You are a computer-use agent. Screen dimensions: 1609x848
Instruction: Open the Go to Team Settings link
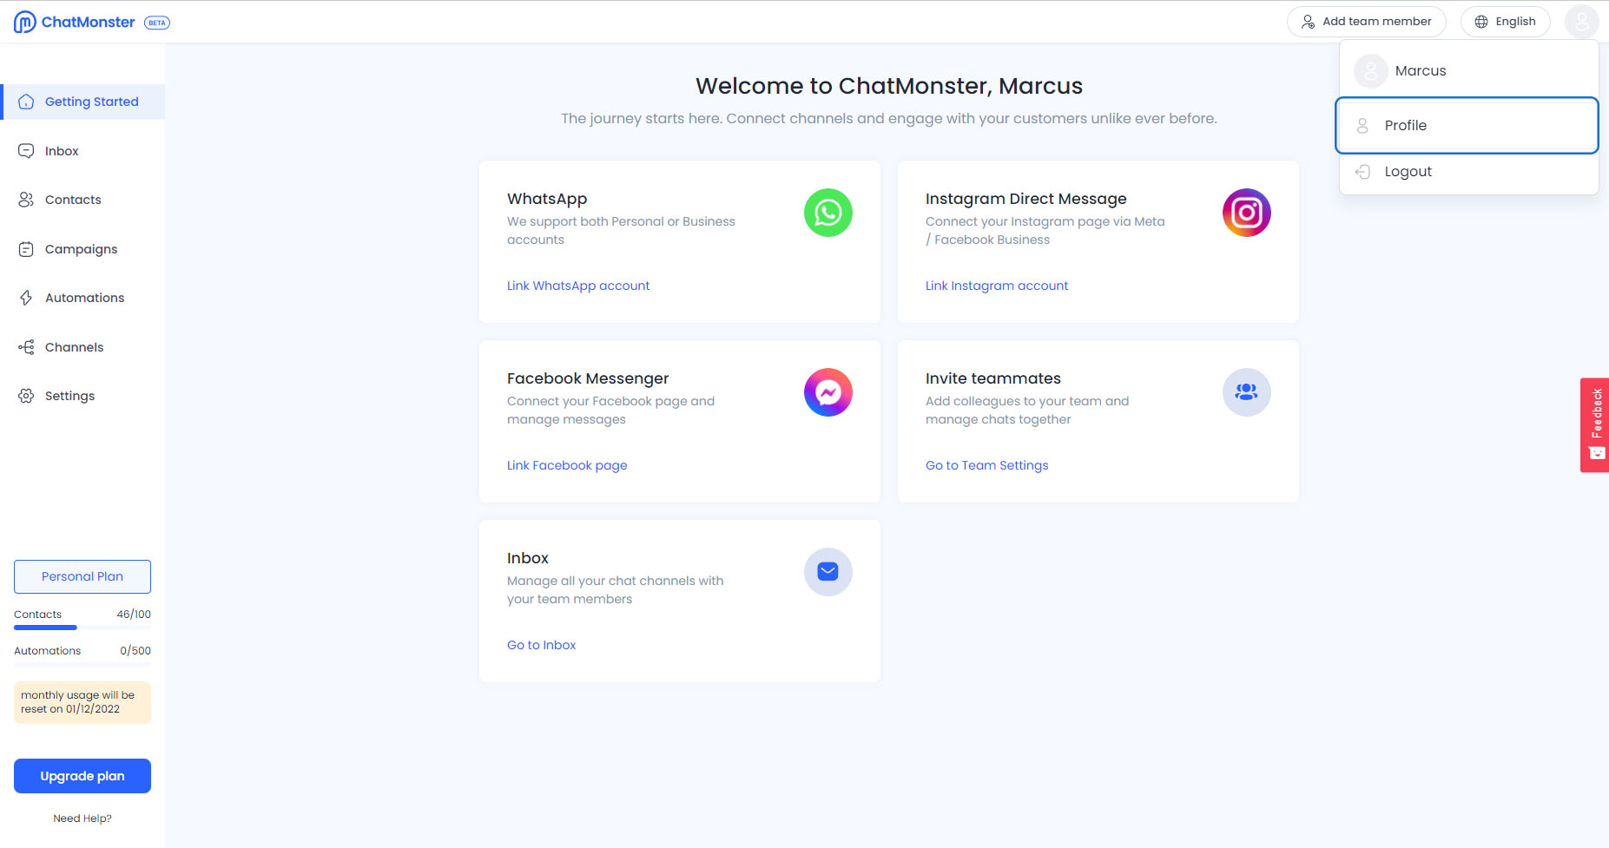pyautogui.click(x=987, y=465)
